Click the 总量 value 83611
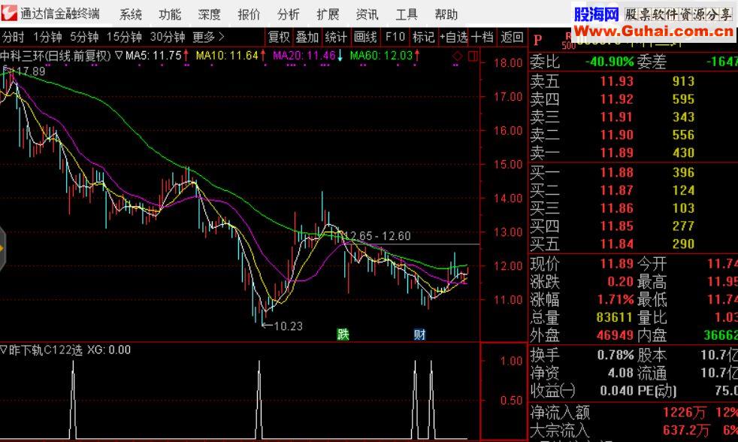Image resolution: width=738 pixels, height=442 pixels. (x=615, y=317)
